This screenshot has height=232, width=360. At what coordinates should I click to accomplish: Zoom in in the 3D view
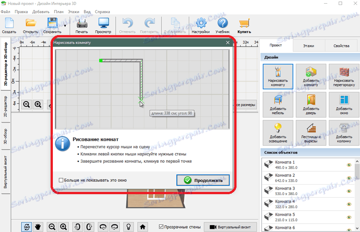pos(63,227)
